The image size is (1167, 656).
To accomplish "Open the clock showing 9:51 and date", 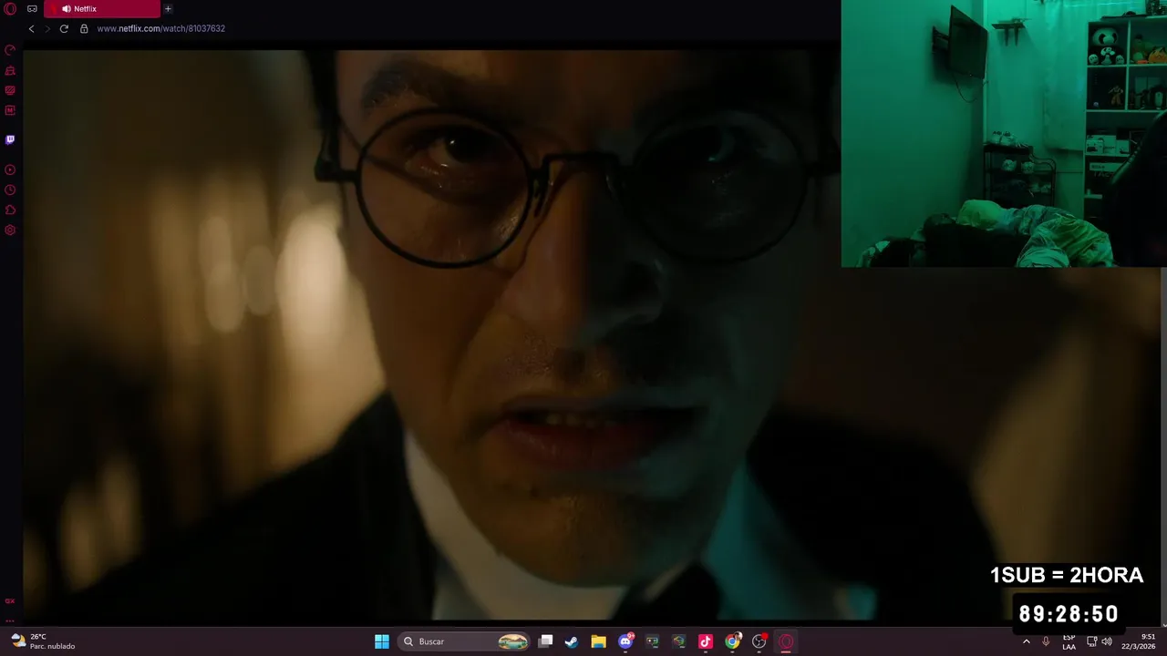I will point(1139,641).
